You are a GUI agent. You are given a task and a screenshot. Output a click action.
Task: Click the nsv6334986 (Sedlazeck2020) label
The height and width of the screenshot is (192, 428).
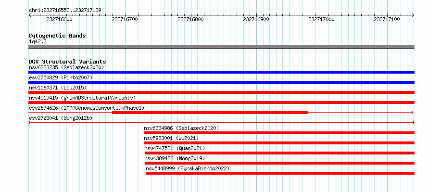point(181,128)
